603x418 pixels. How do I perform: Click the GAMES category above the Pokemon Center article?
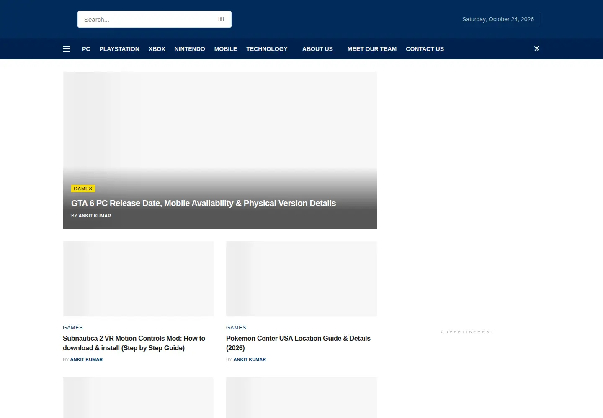coord(236,328)
